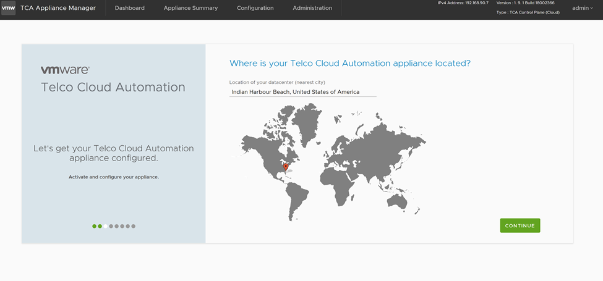The height and width of the screenshot is (281, 603).
Task: Open the Administration menu
Action: pos(312,7)
